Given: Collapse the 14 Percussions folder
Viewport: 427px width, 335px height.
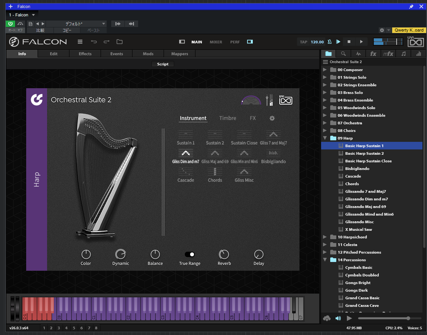Looking at the screenshot, I should (x=325, y=260).
